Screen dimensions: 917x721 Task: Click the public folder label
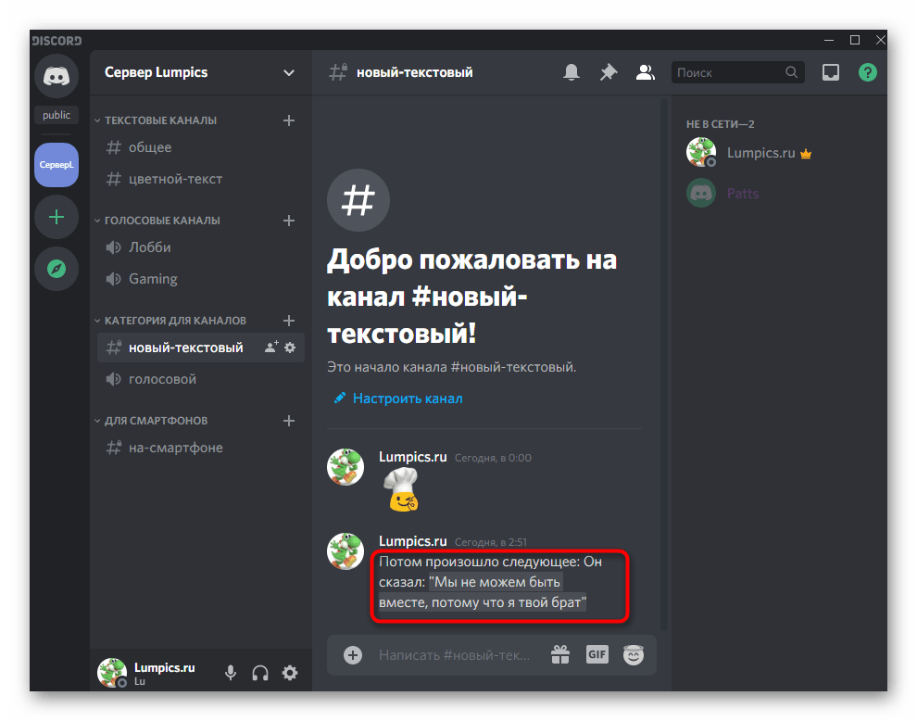point(57,115)
